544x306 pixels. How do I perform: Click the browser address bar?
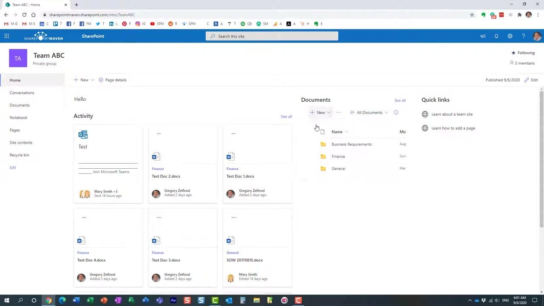[255, 14]
